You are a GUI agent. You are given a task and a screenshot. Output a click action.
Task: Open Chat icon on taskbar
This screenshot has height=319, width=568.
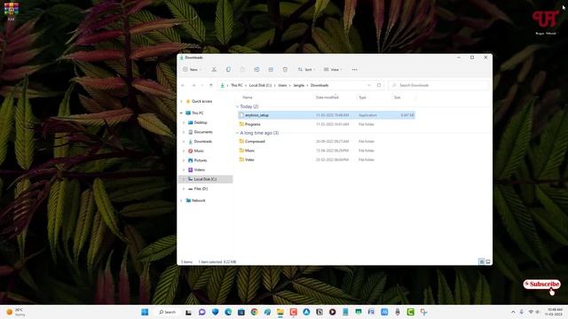201,312
